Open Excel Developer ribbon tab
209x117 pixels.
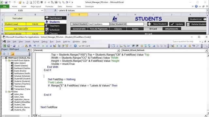(89, 6)
